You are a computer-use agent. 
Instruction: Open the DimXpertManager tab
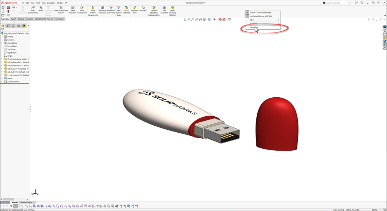click(x=19, y=26)
